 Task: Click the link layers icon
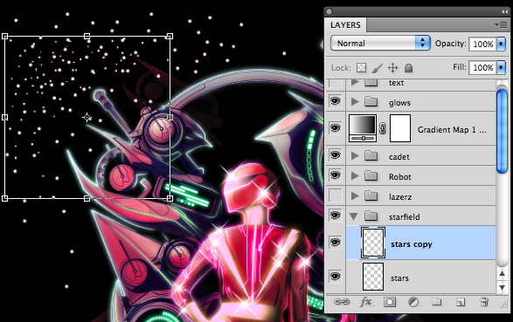(x=342, y=302)
